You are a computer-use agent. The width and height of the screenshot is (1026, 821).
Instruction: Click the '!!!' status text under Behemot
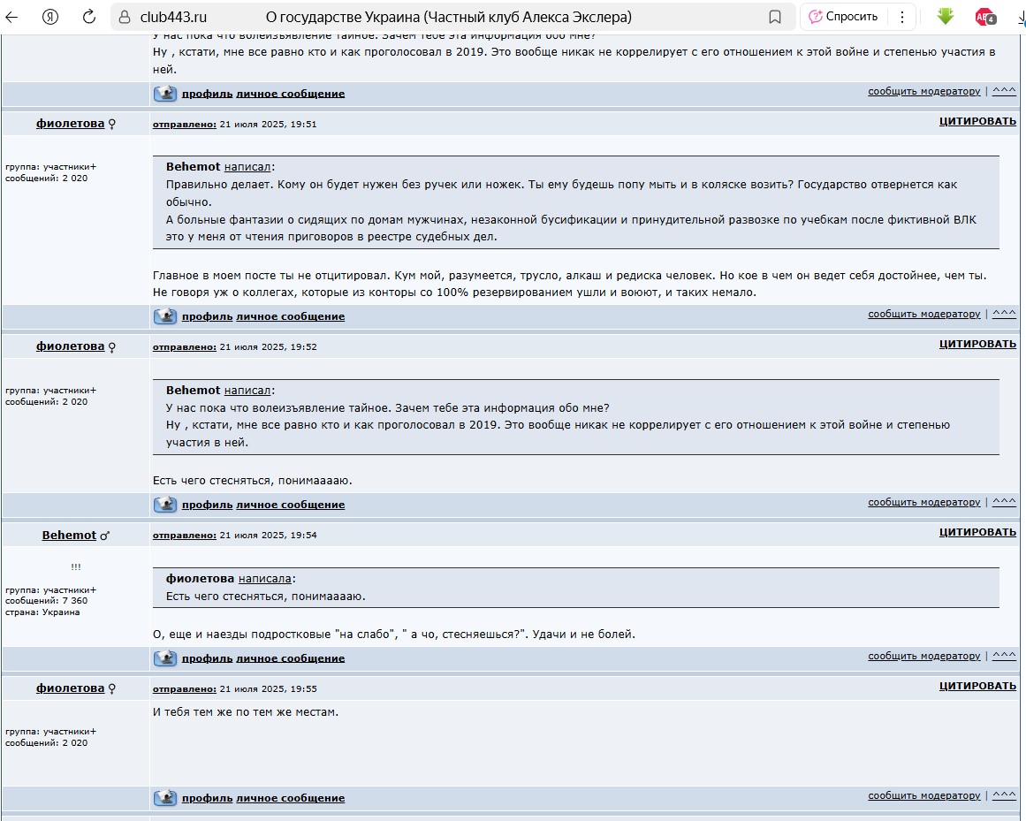coord(76,567)
